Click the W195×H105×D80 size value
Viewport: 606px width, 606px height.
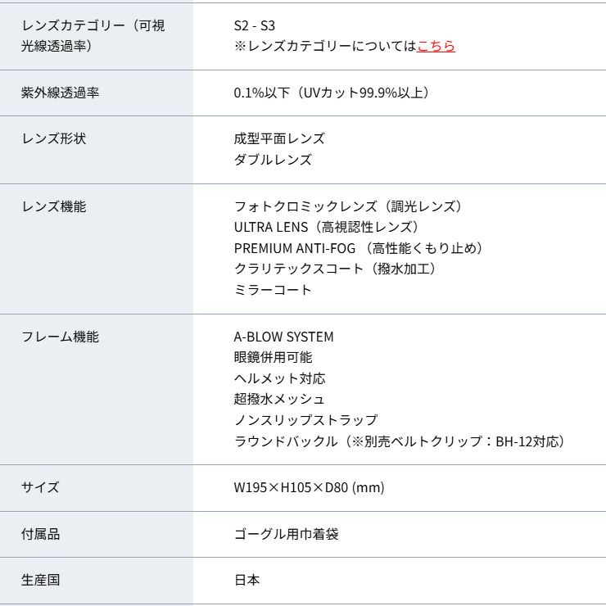click(x=309, y=488)
